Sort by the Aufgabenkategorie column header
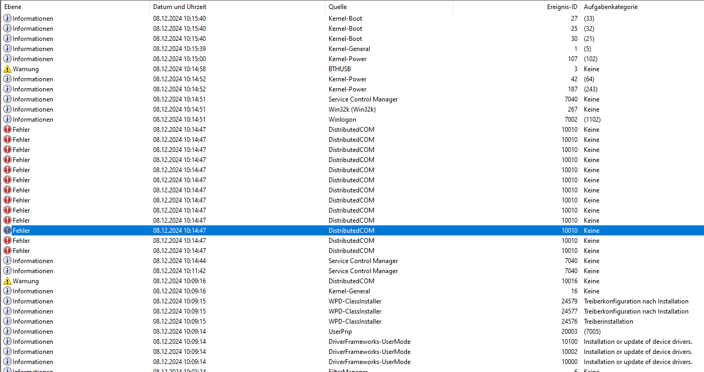 [x=611, y=6]
